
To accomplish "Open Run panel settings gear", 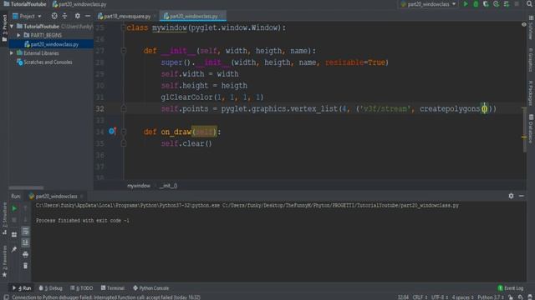I will (x=511, y=196).
